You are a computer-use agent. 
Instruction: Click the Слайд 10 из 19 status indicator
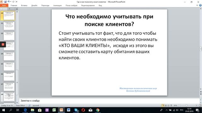click(x=7, y=105)
